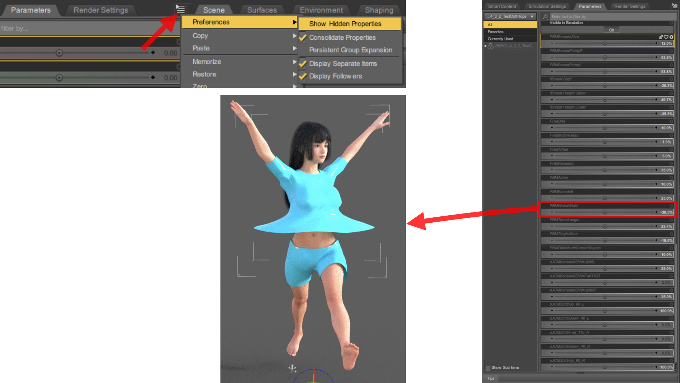Image resolution: width=680 pixels, height=383 pixels.
Task: Click plus on FHMKanade8 slider
Action: click(656, 170)
